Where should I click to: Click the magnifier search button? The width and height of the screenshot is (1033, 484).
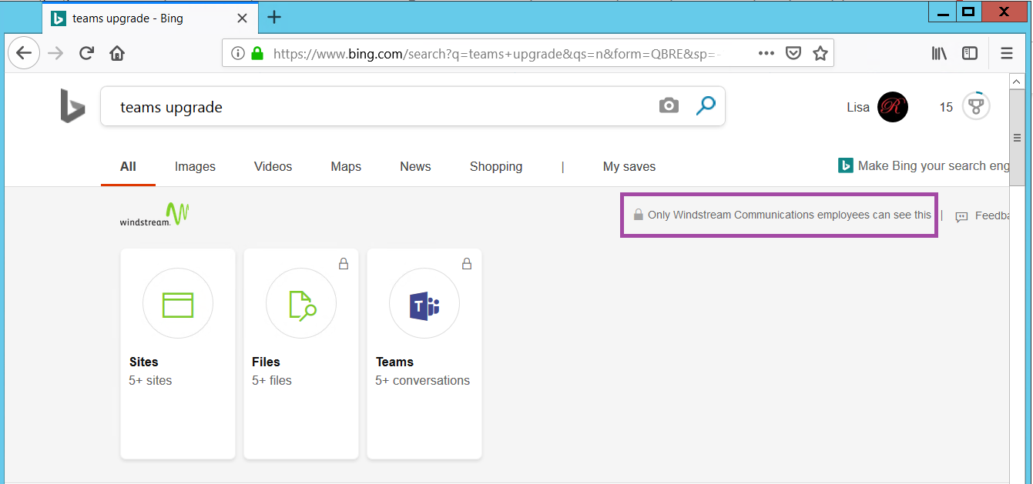click(x=706, y=105)
